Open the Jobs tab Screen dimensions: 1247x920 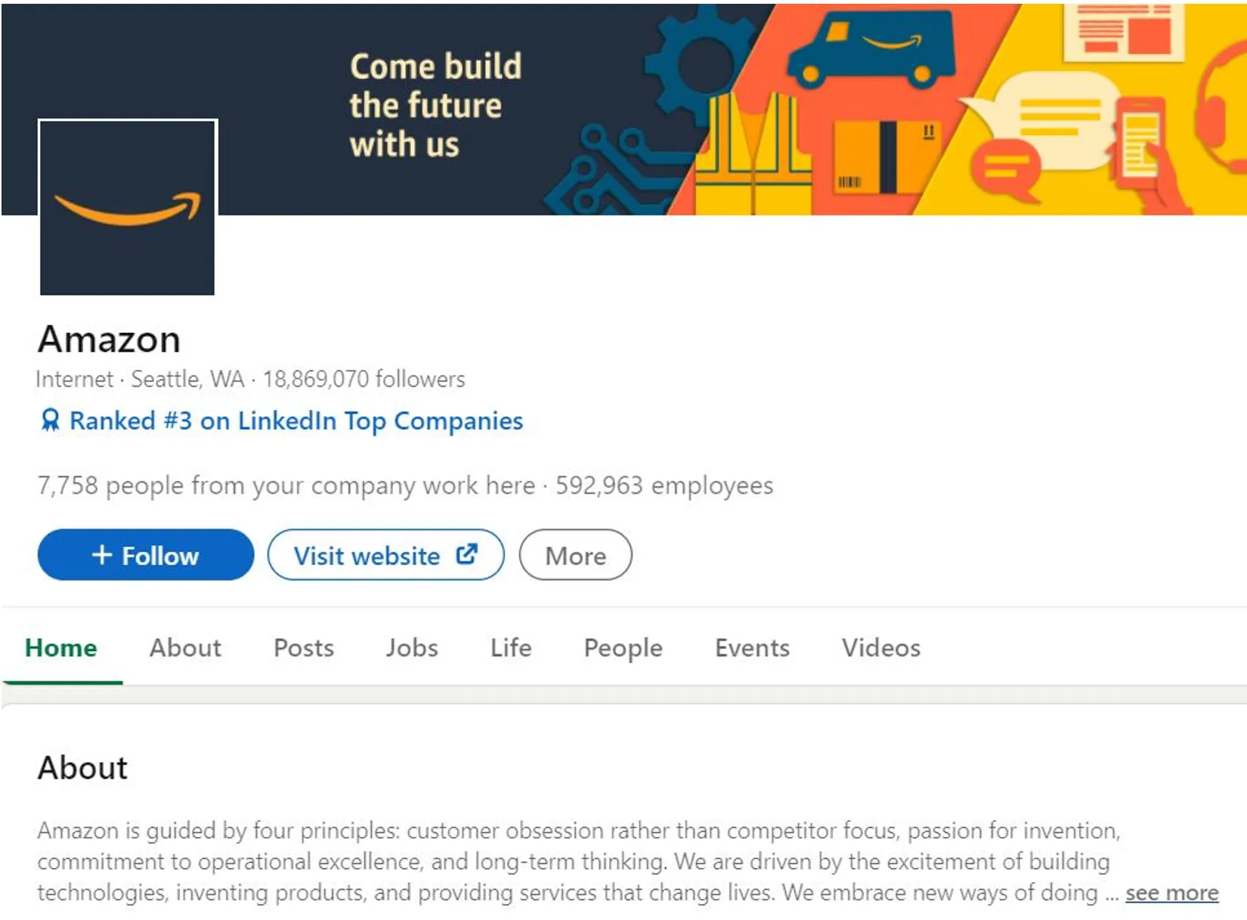[412, 648]
